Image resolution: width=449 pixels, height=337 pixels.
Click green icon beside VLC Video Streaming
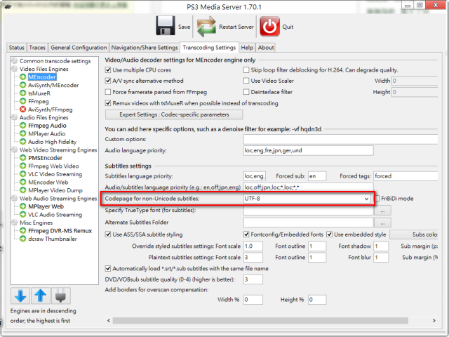[23, 174]
